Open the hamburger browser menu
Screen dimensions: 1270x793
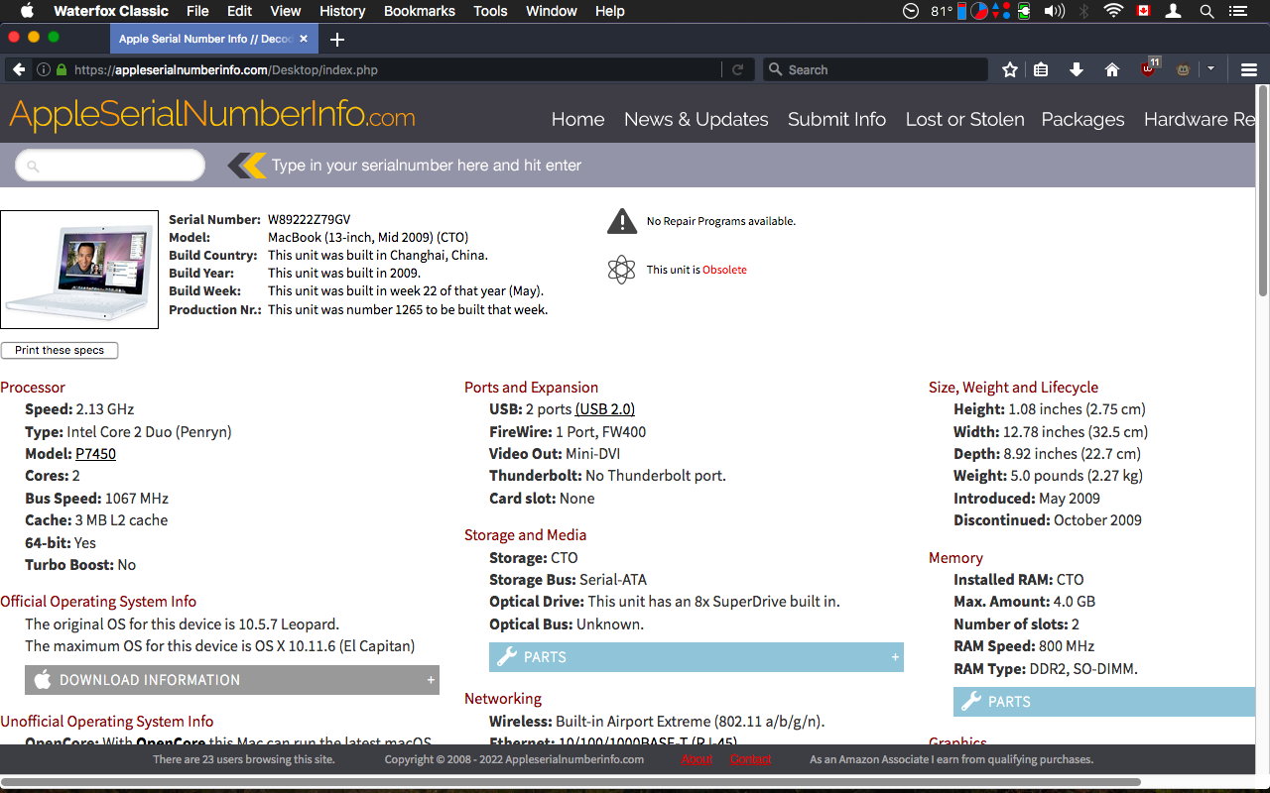pyautogui.click(x=1249, y=69)
